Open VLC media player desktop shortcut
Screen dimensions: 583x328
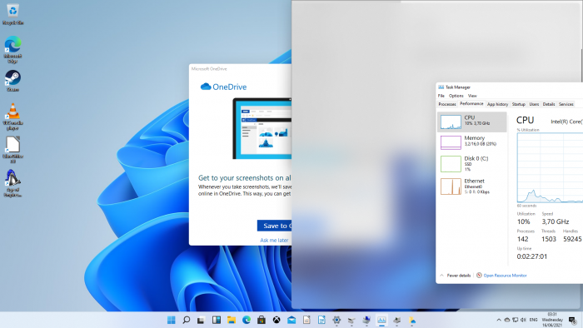(x=12, y=117)
